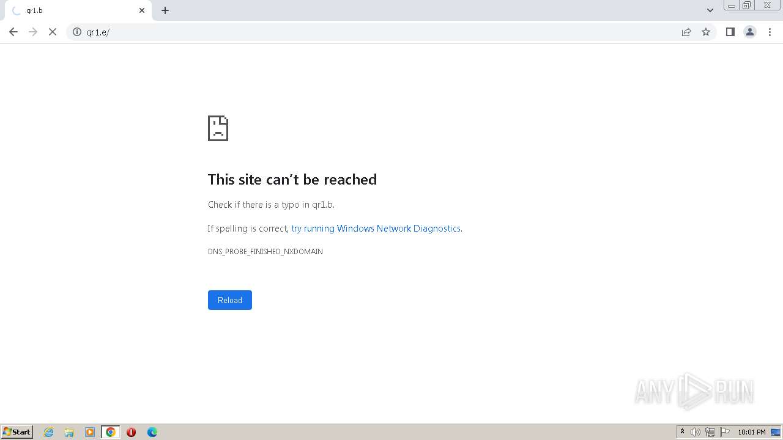Open Opera browser from taskbar
The image size is (783, 440).
[131, 432]
